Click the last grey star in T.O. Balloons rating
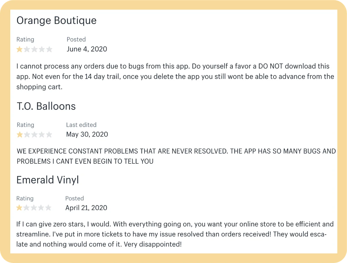This screenshot has height=263, width=347. 49,135
